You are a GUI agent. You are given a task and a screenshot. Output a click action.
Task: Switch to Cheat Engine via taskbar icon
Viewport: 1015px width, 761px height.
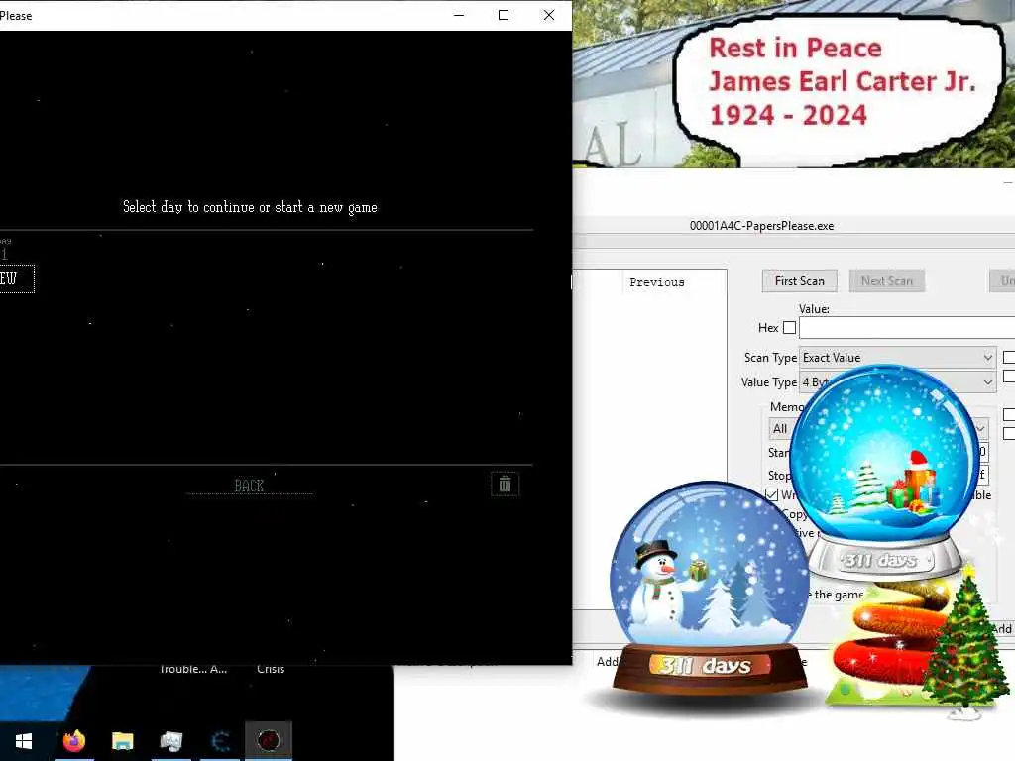point(221,740)
